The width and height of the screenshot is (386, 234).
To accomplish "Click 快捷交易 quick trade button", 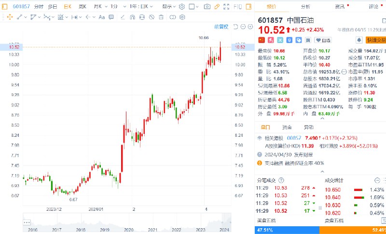I will pyautogui.click(x=375, y=40).
